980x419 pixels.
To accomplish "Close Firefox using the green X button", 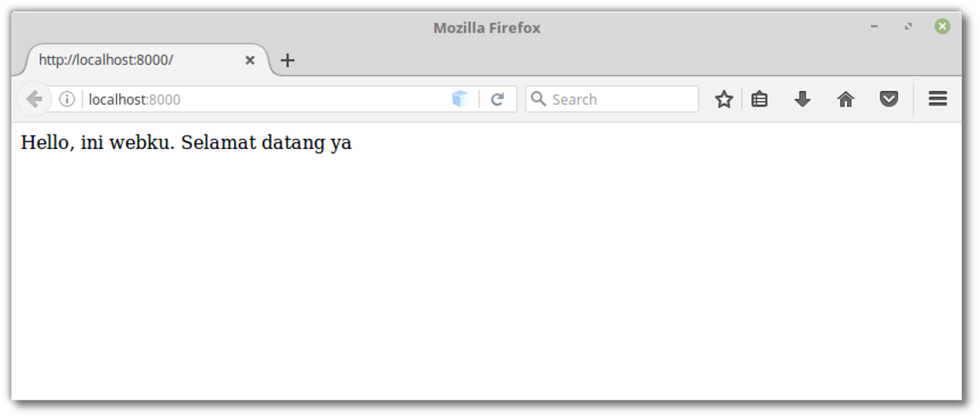I will pyautogui.click(x=942, y=26).
